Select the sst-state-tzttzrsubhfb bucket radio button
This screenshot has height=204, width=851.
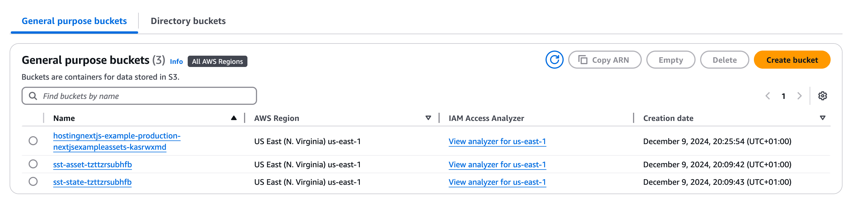click(33, 181)
